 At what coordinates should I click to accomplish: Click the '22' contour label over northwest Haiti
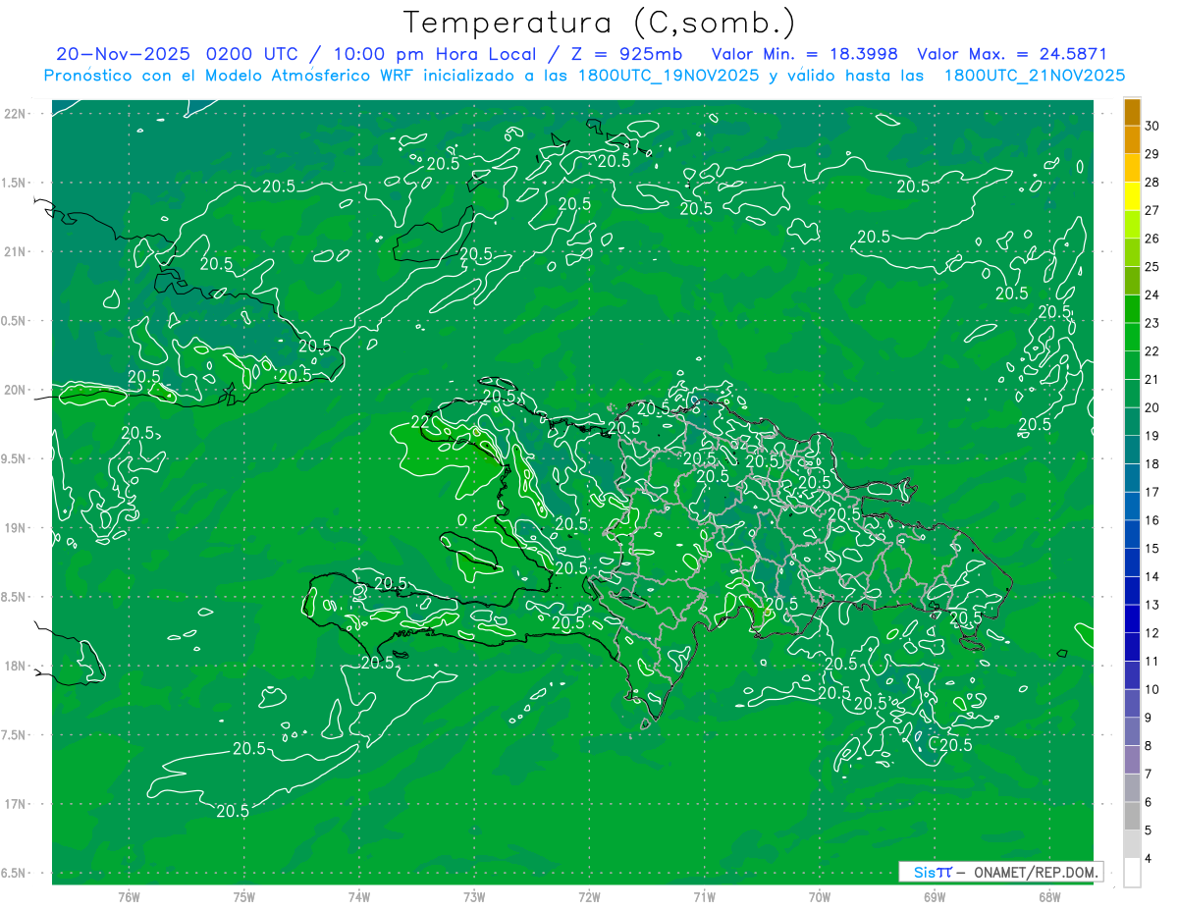(419, 420)
